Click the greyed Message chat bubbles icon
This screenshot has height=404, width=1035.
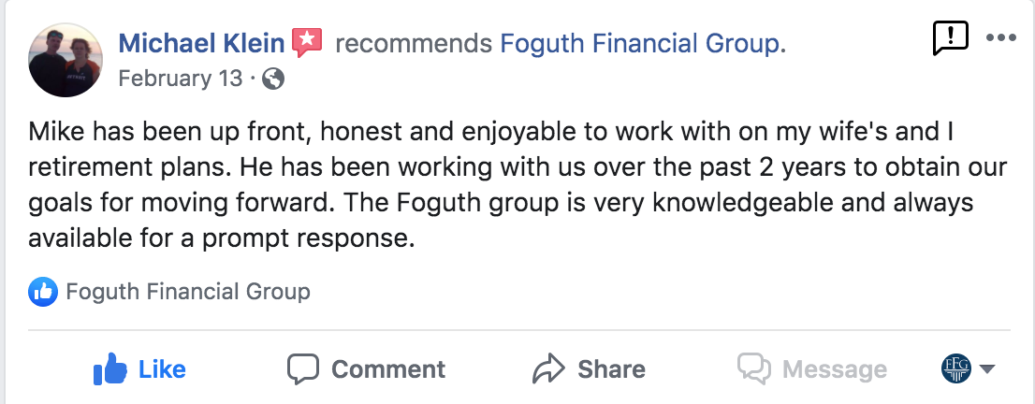click(753, 368)
